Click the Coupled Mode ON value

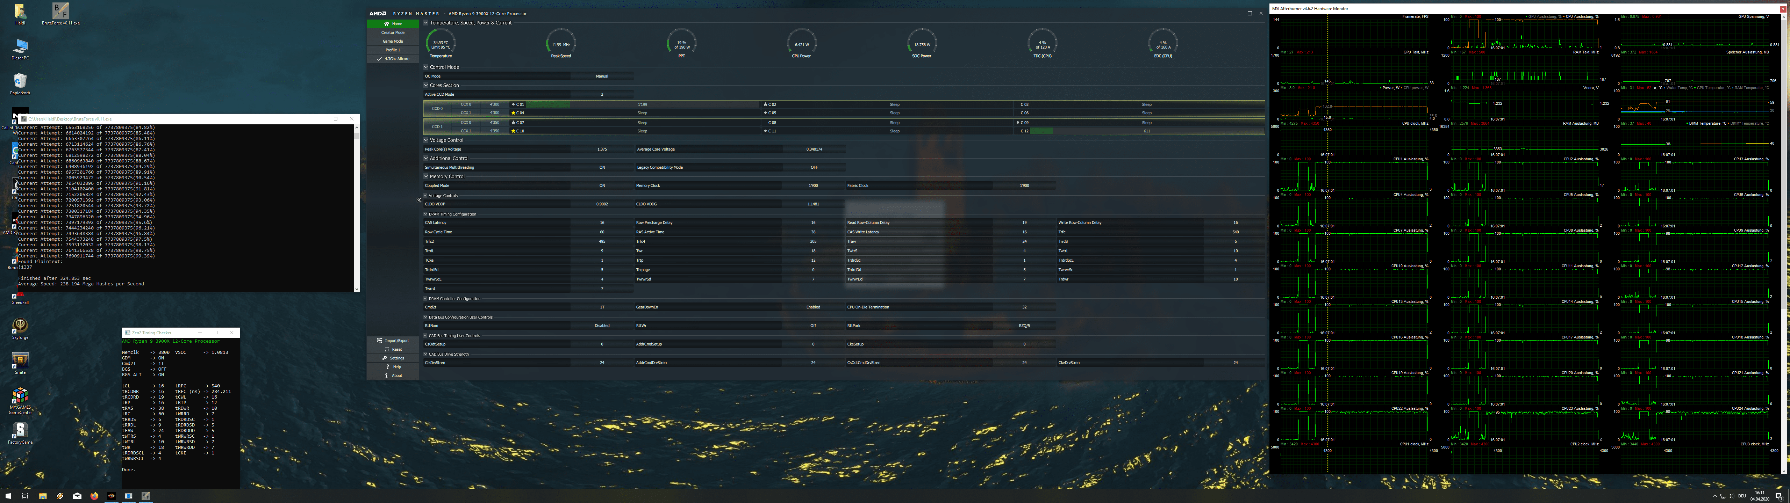click(x=602, y=185)
